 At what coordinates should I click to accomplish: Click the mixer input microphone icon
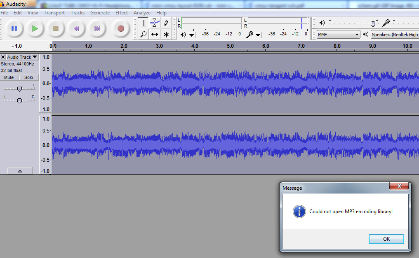coord(386,23)
